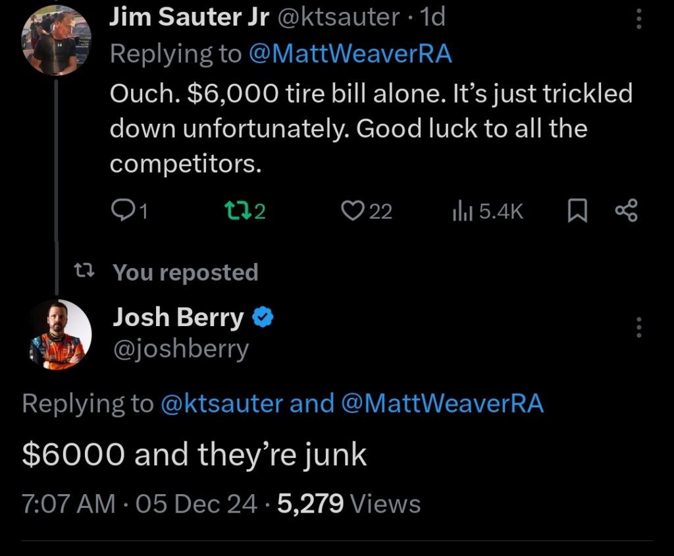Image resolution: width=674 pixels, height=556 pixels.
Task: Click the Josh Berry display name
Action: (x=178, y=318)
